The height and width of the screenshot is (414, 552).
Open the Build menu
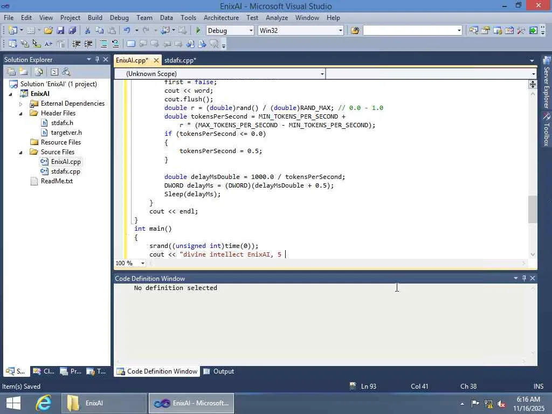(95, 18)
